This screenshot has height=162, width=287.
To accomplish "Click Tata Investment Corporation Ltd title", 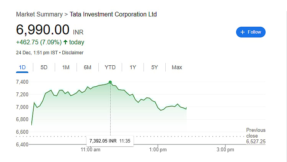I will 113,15.
